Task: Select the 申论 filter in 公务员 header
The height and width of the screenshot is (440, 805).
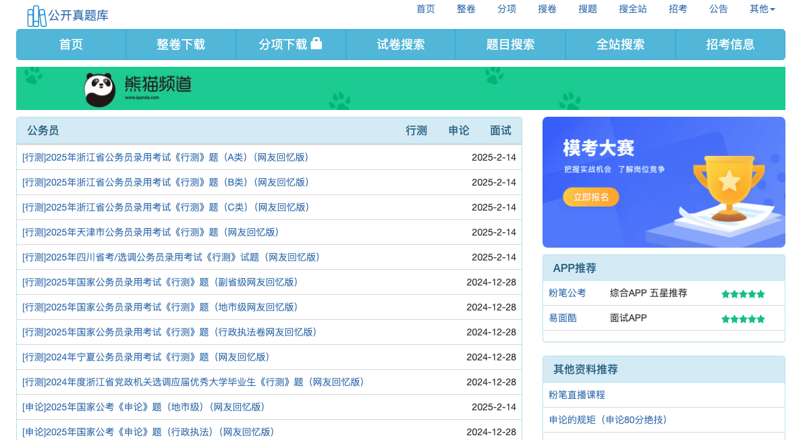Action: (459, 131)
